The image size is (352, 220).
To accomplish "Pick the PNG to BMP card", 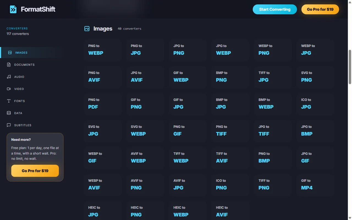I will point(273,158).
